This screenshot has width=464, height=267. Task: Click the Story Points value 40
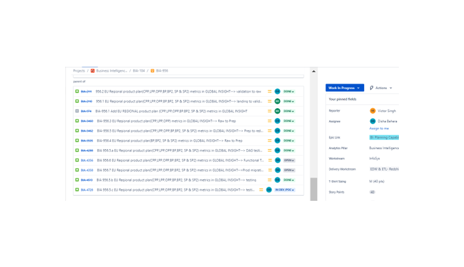pyautogui.click(x=372, y=192)
